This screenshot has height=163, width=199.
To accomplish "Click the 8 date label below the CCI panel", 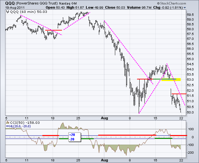I will [130, 160].
